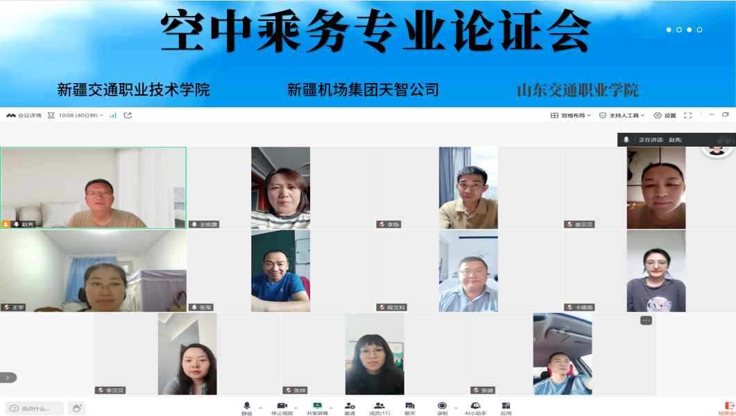Click the network signal strength icon
This screenshot has width=736, height=416.
[x=113, y=115]
